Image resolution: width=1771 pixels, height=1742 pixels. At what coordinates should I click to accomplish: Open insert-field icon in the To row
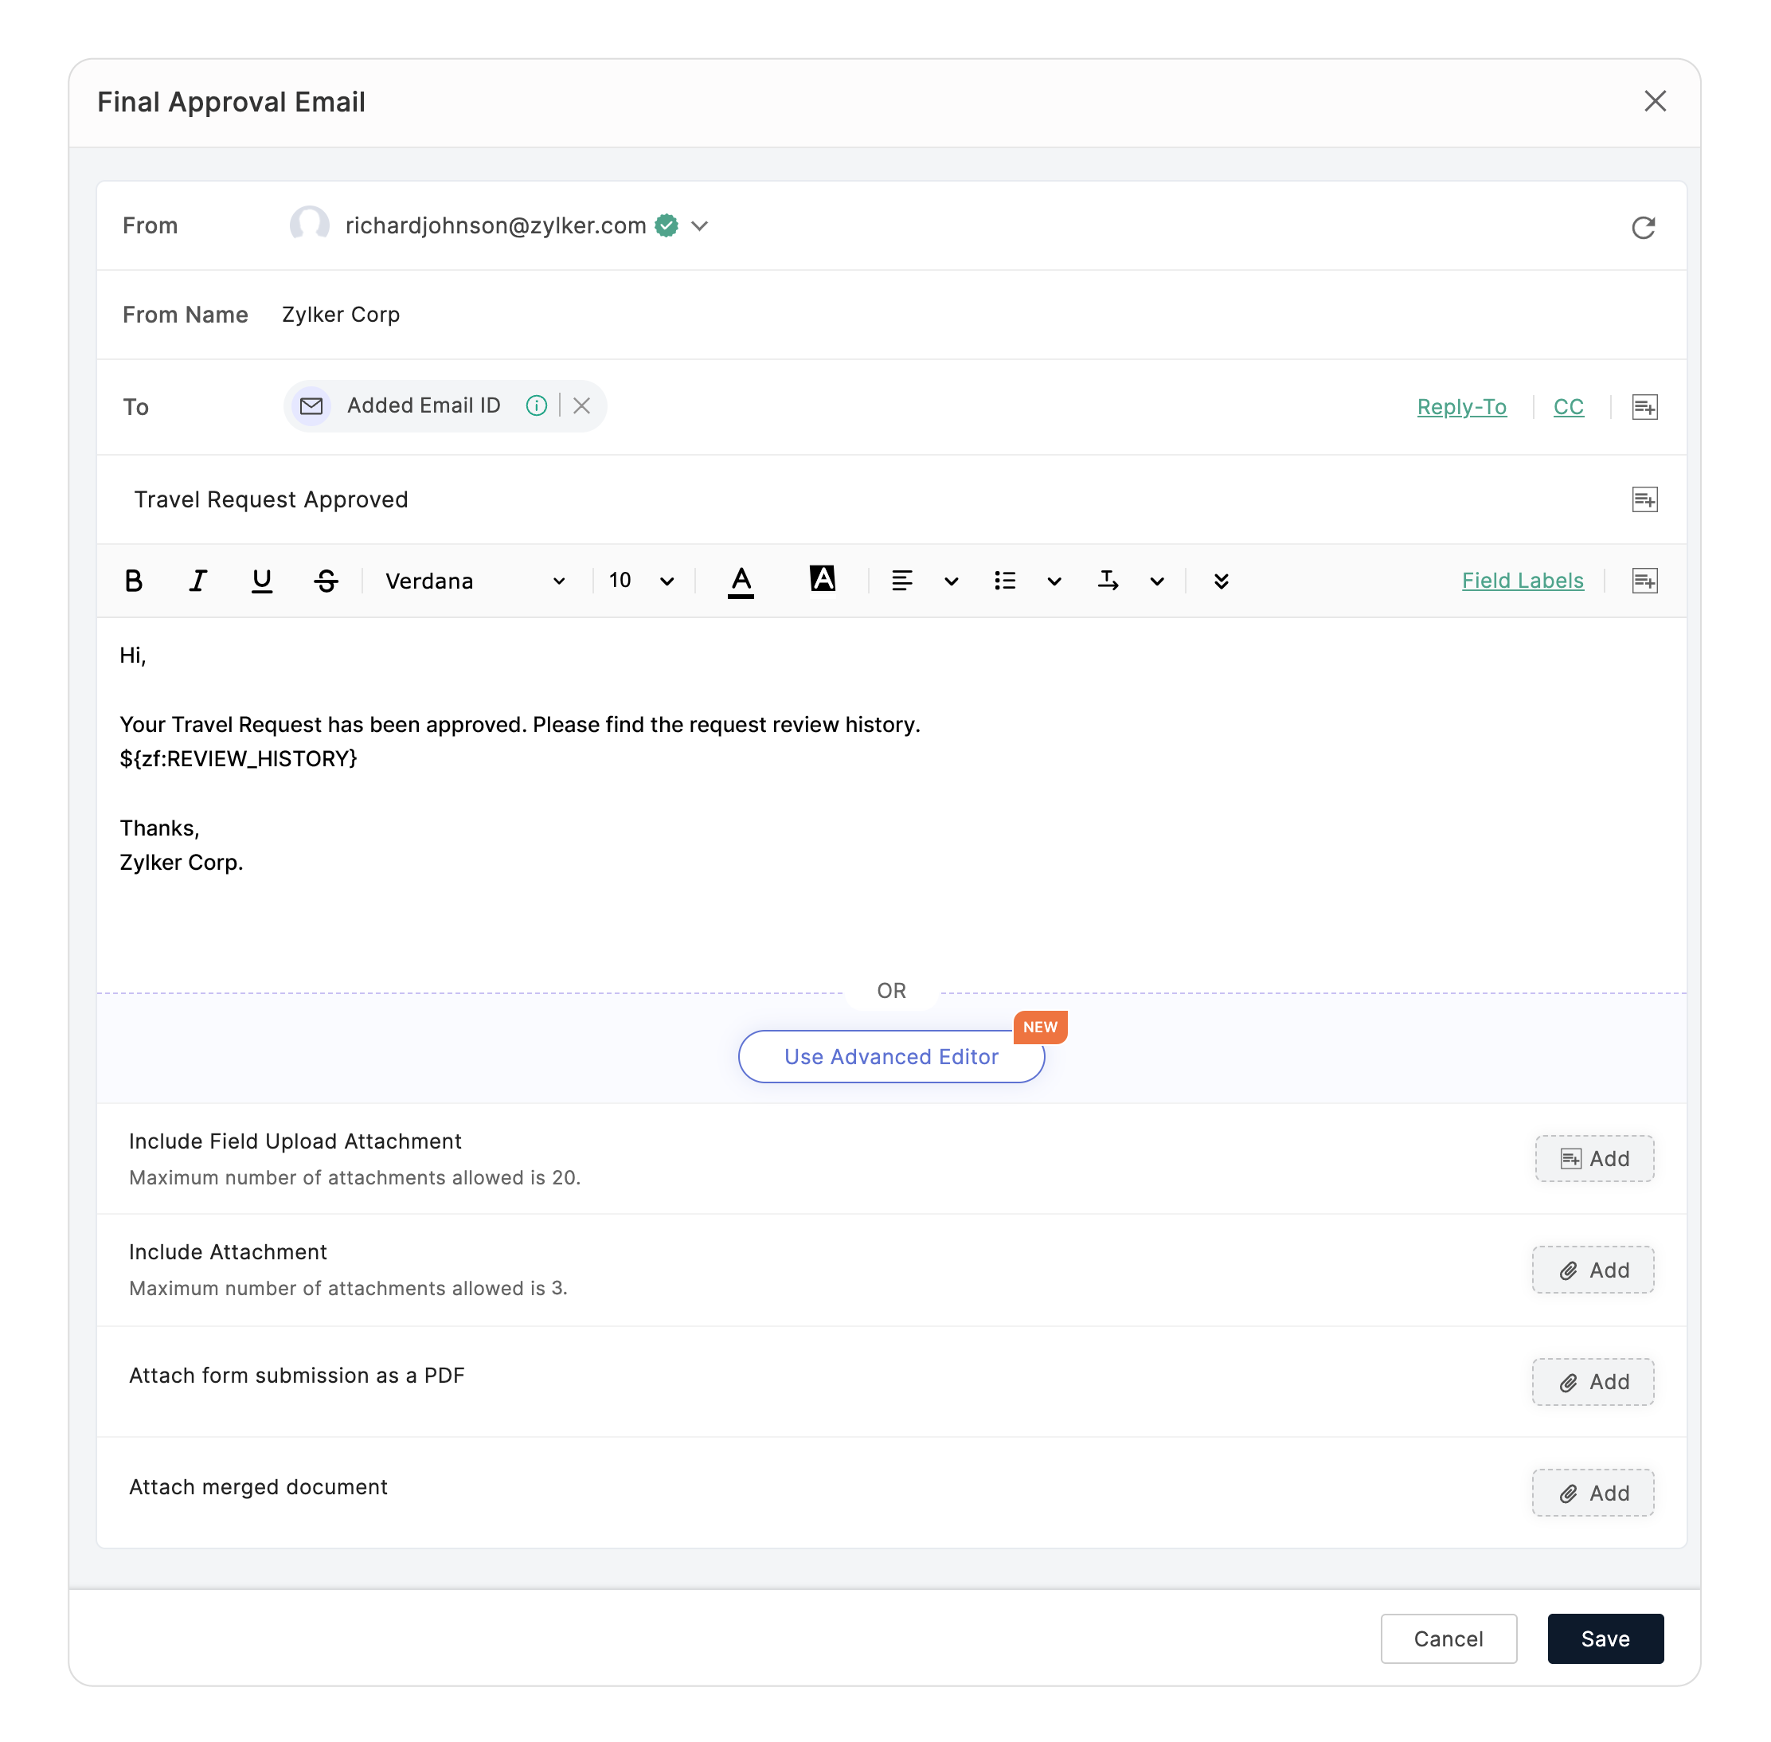click(x=1644, y=407)
